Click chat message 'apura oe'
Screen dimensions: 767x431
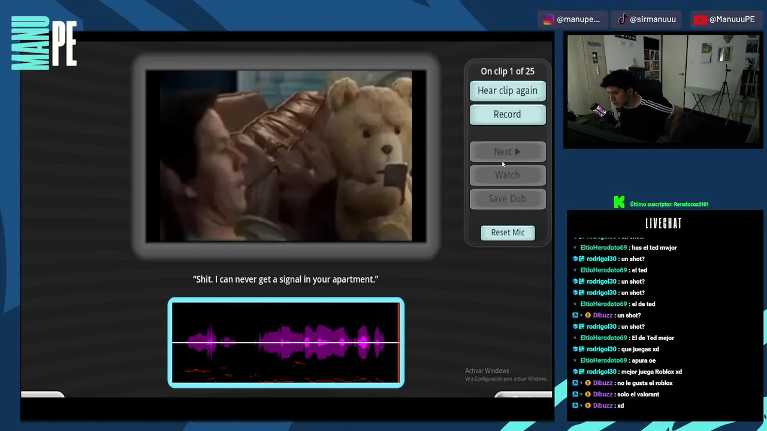(644, 360)
